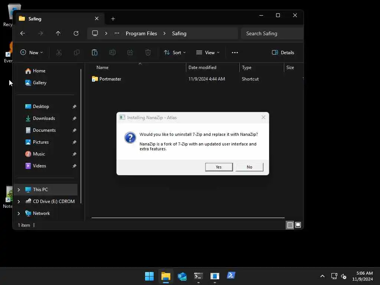This screenshot has height=285, width=380.
Task: Close the Installing NanaZip dialog
Action: tap(263, 118)
